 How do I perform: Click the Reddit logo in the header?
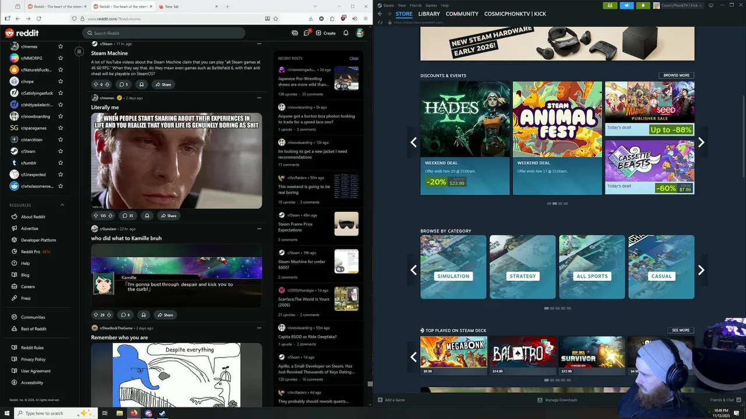(x=22, y=33)
